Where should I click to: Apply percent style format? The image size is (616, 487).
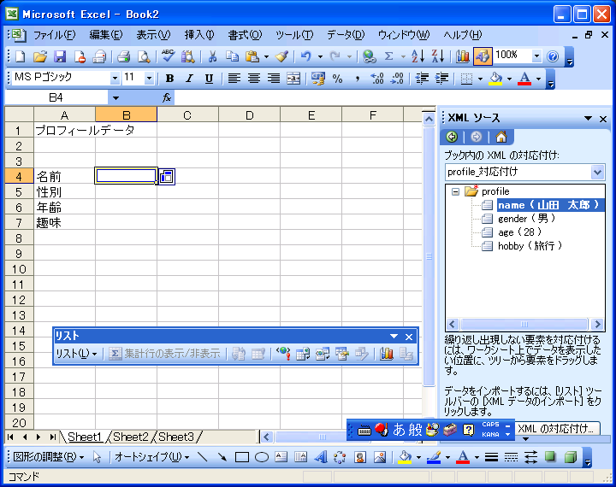coord(337,79)
